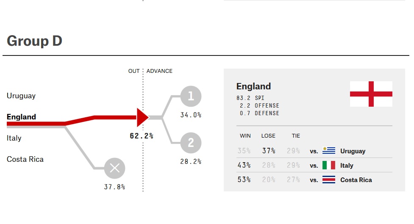This screenshot has width=414, height=224.
Task: Click the 62.2% advance probability
Action: pos(142,136)
